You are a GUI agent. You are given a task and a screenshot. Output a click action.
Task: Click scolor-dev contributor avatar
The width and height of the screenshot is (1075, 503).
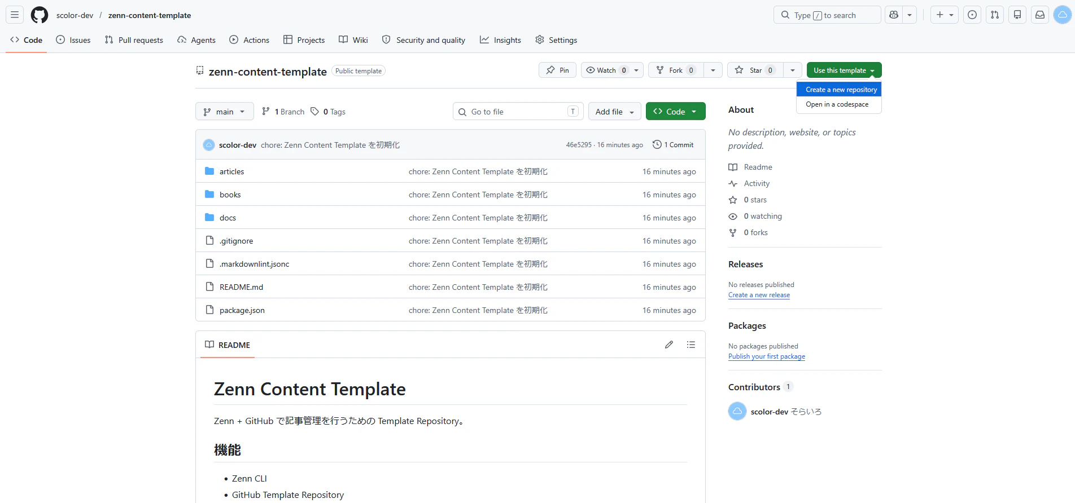pyautogui.click(x=737, y=411)
